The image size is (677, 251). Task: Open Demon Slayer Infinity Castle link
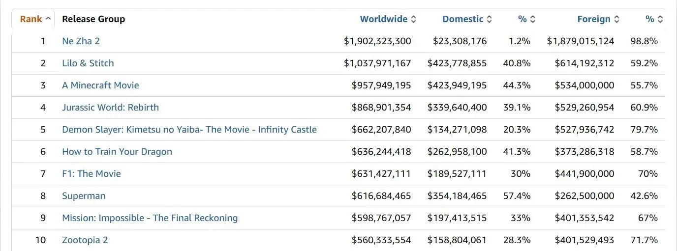189,130
